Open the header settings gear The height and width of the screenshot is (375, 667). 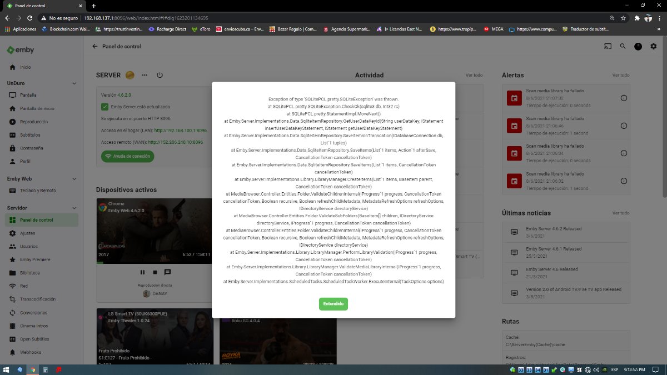tap(653, 47)
